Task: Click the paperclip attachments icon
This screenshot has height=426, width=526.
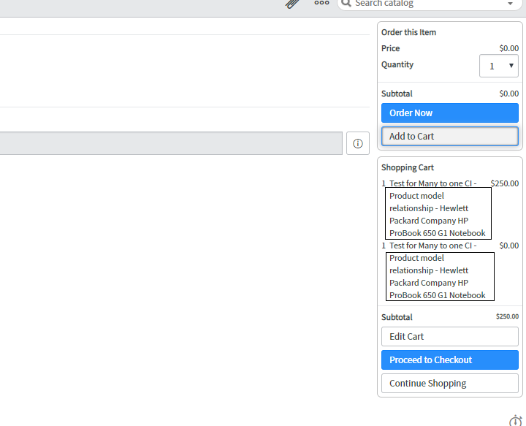Action: click(x=292, y=3)
